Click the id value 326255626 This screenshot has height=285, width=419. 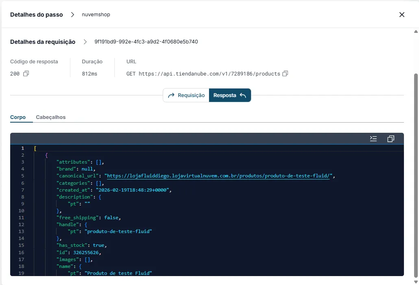click(86, 253)
